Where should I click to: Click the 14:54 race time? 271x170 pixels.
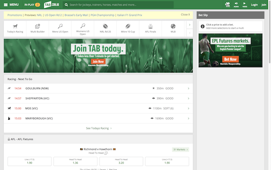click(18, 88)
